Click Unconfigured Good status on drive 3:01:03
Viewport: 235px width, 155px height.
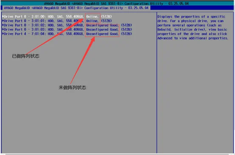click(102, 30)
